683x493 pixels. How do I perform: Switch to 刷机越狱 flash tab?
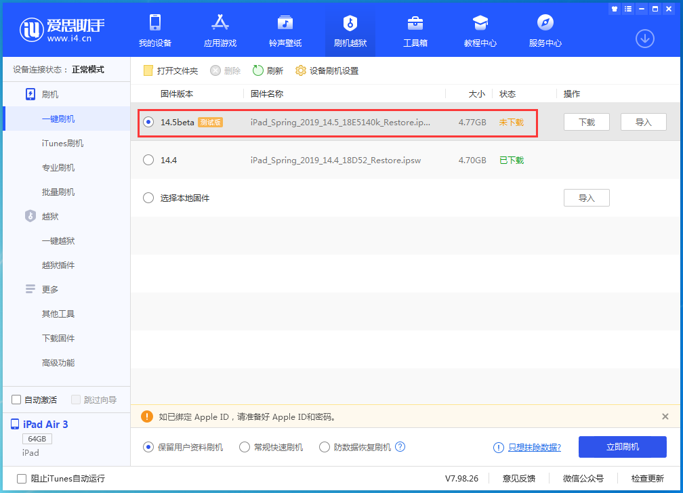click(x=350, y=30)
